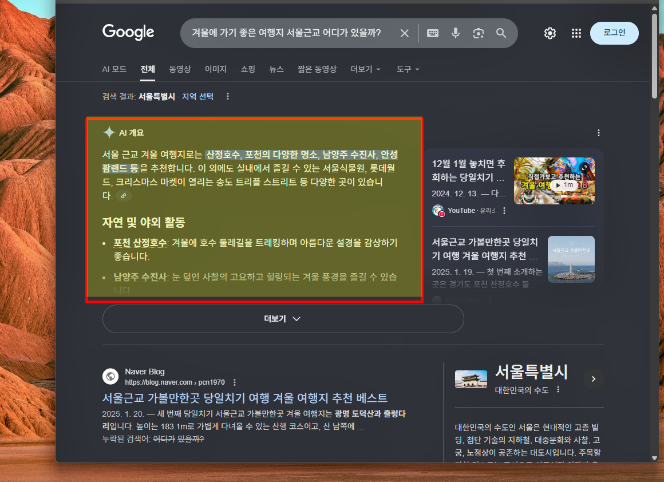Select the 전체 tab

[x=148, y=69]
